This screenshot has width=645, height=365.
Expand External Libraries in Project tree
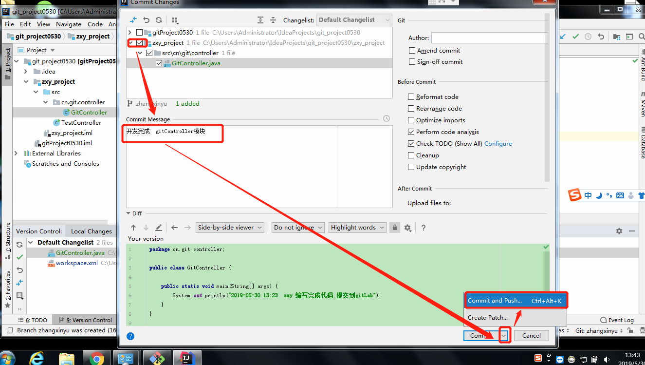[16, 154]
